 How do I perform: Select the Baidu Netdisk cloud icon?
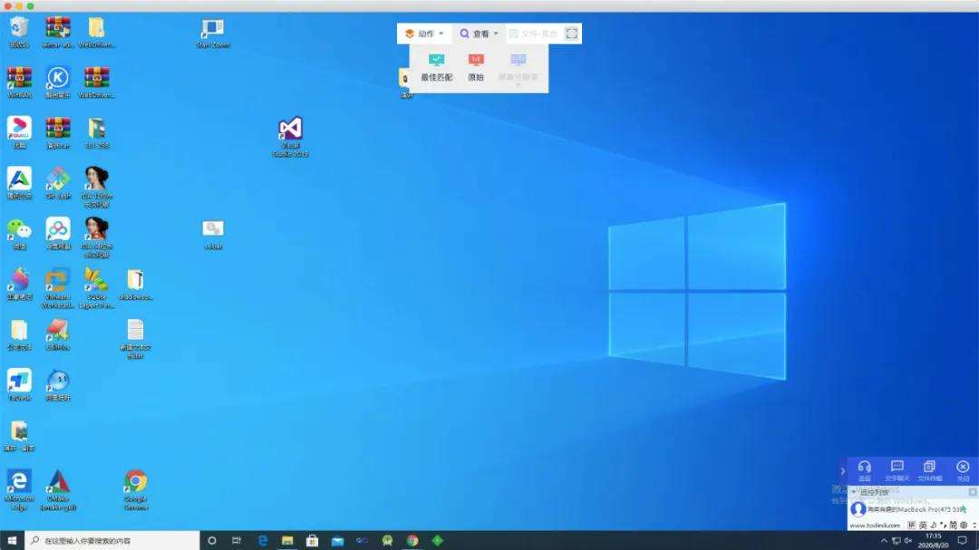click(x=58, y=234)
